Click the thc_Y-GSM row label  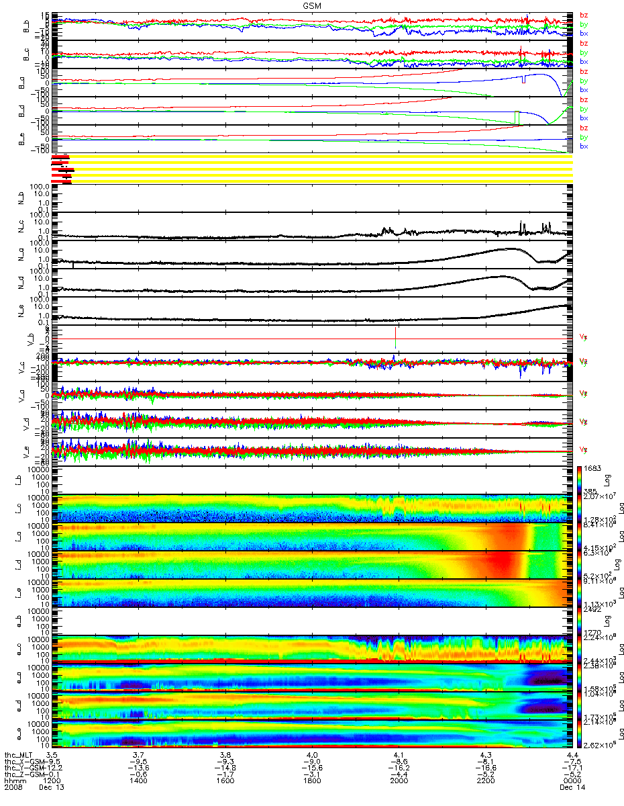[x=23, y=769]
